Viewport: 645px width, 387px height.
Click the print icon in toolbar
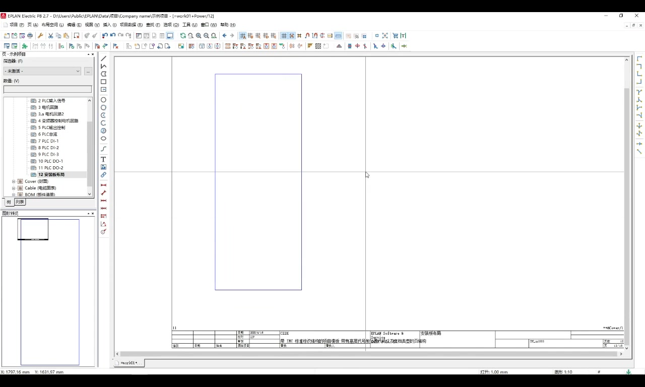tap(30, 36)
